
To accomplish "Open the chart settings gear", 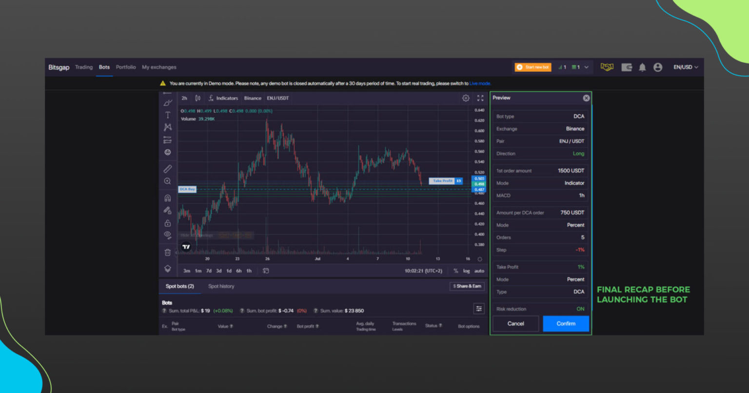I will [x=466, y=98].
